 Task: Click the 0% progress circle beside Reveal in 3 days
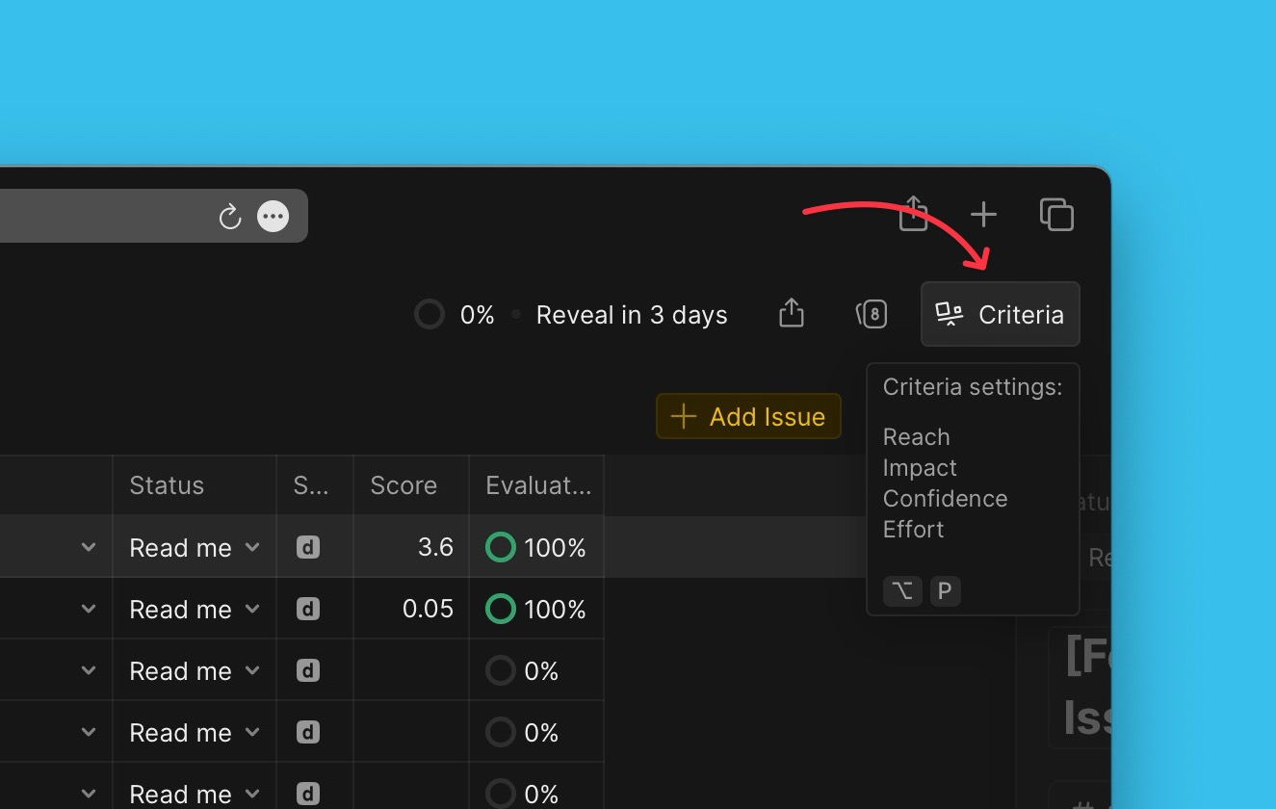click(430, 313)
